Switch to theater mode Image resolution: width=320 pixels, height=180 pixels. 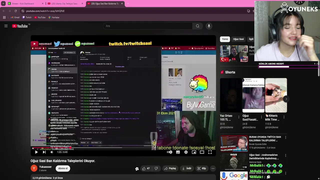pos(202,152)
